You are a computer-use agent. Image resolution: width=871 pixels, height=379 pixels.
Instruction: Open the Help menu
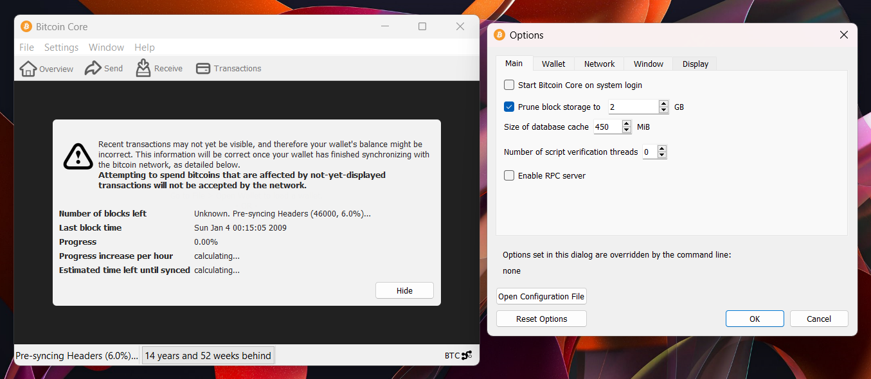(x=145, y=48)
